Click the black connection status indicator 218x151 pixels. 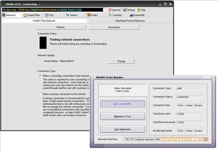click(x=43, y=43)
